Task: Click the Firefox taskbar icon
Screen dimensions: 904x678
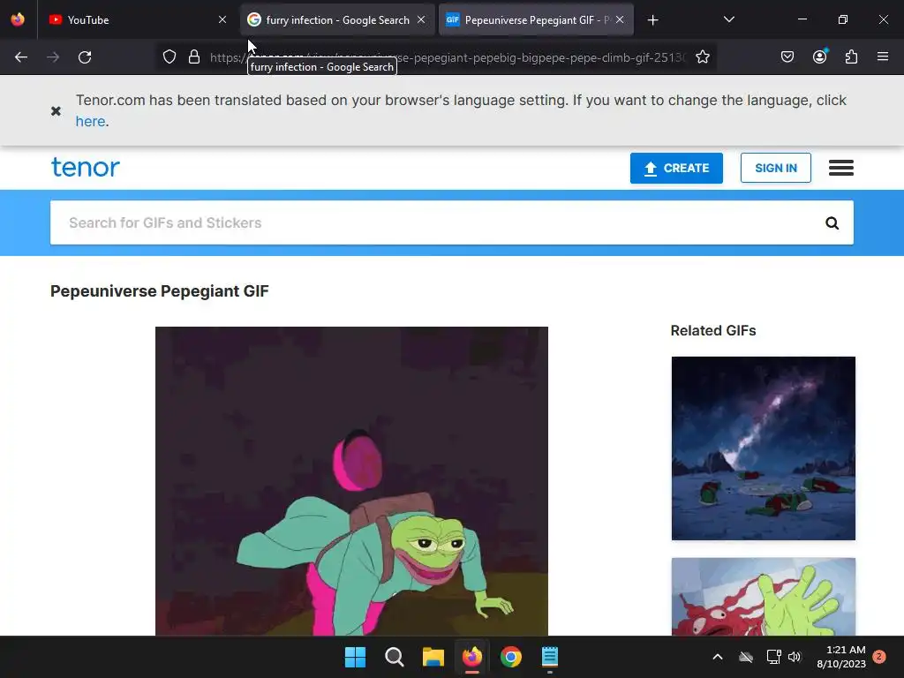Action: click(472, 657)
